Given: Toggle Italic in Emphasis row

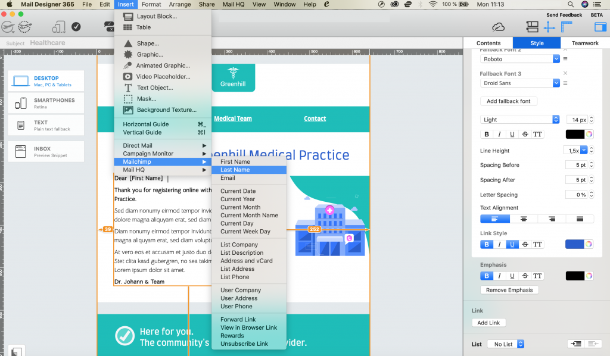Looking at the screenshot, I should [499, 276].
